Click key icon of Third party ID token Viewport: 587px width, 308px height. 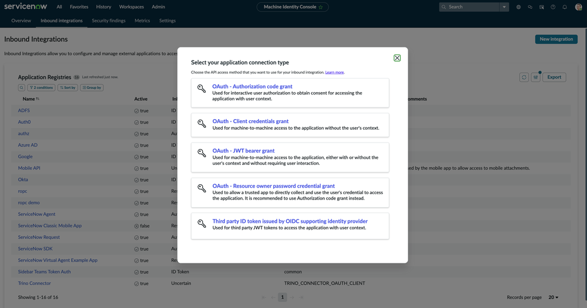click(x=202, y=223)
